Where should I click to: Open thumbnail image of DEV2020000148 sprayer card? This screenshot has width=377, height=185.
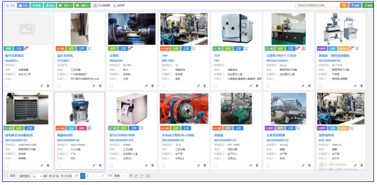(79, 108)
